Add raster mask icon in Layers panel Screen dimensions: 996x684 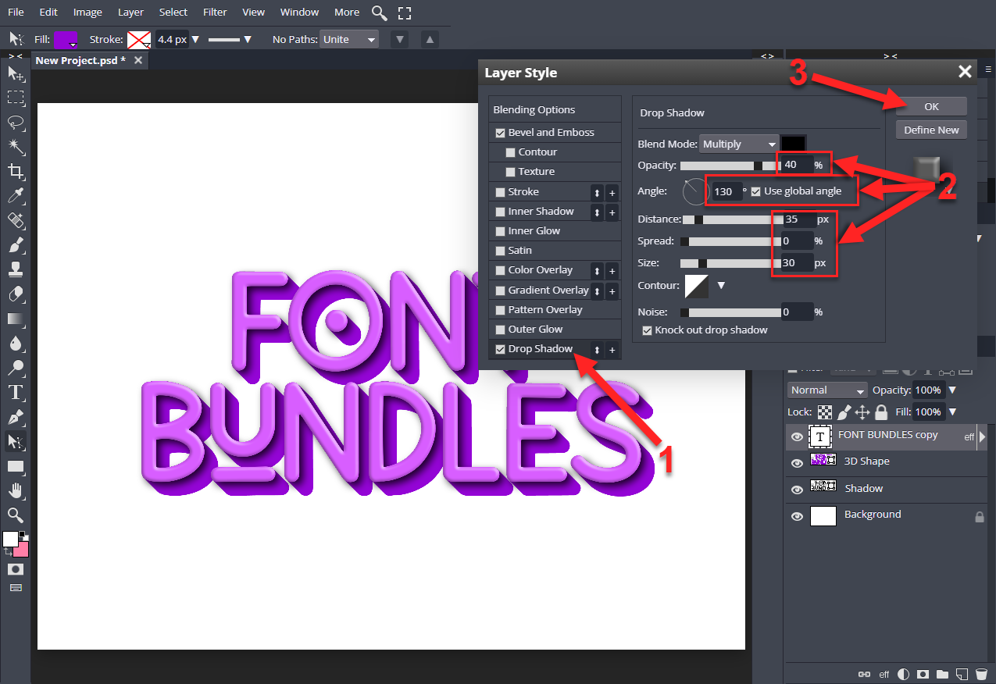point(923,673)
